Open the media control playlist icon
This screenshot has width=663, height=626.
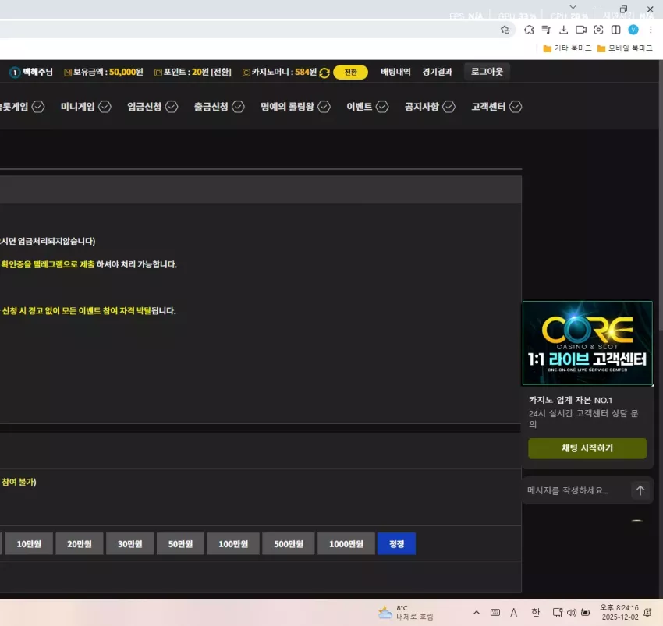(546, 30)
